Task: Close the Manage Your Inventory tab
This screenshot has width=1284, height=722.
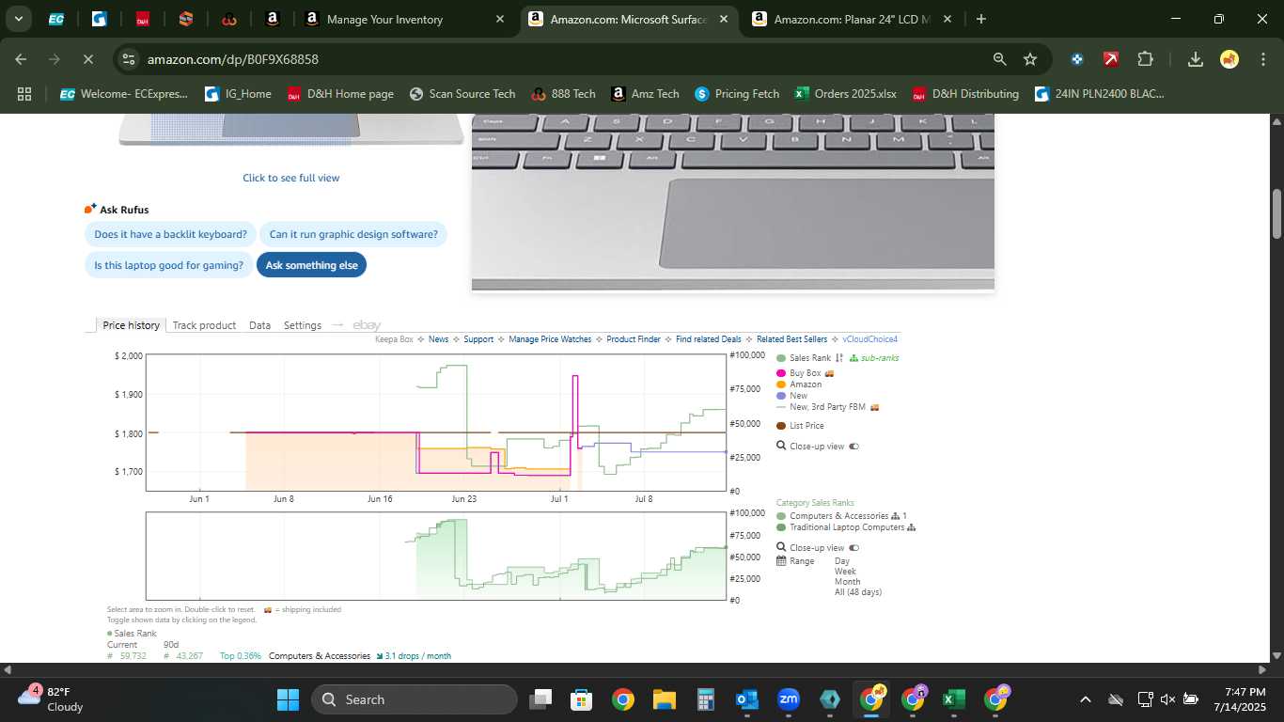Action: [x=499, y=19]
